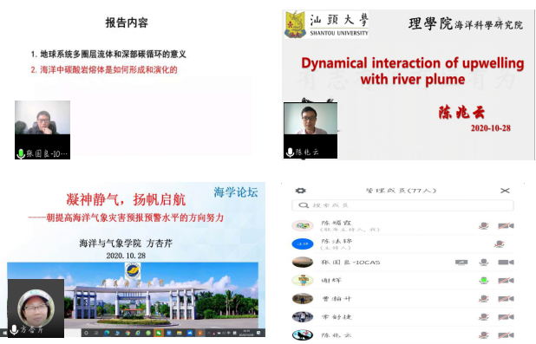536x344 pixels.
Task: Unmute 陈法锦's microphone
Action: click(x=500, y=243)
